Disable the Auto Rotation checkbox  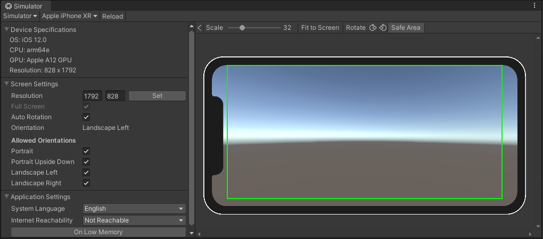pos(86,117)
